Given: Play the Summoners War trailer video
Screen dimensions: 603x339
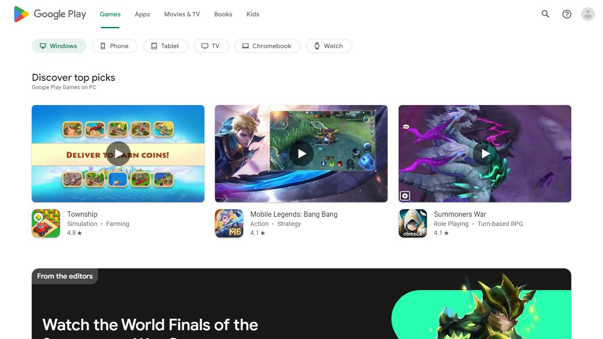Looking at the screenshot, I should point(485,154).
